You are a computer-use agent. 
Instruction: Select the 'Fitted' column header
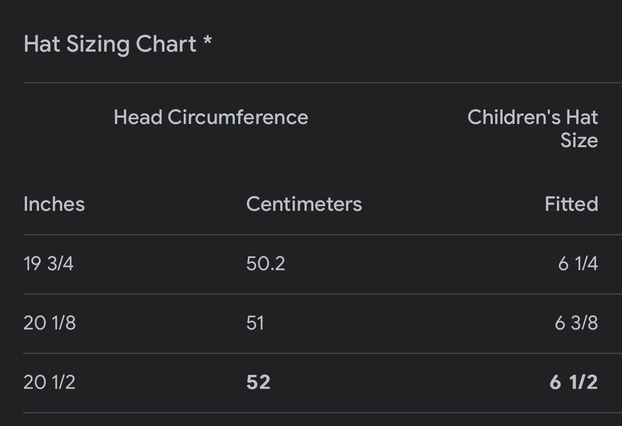point(571,204)
